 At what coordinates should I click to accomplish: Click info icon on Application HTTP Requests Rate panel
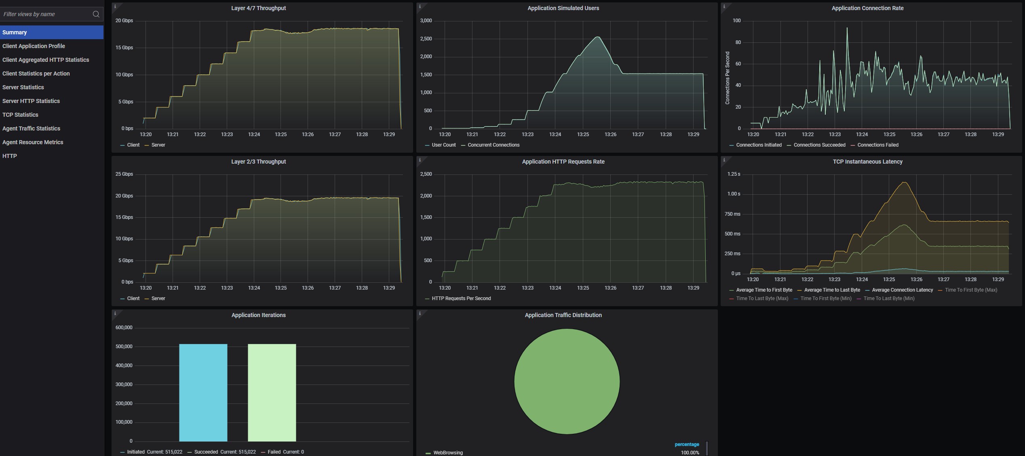point(420,160)
